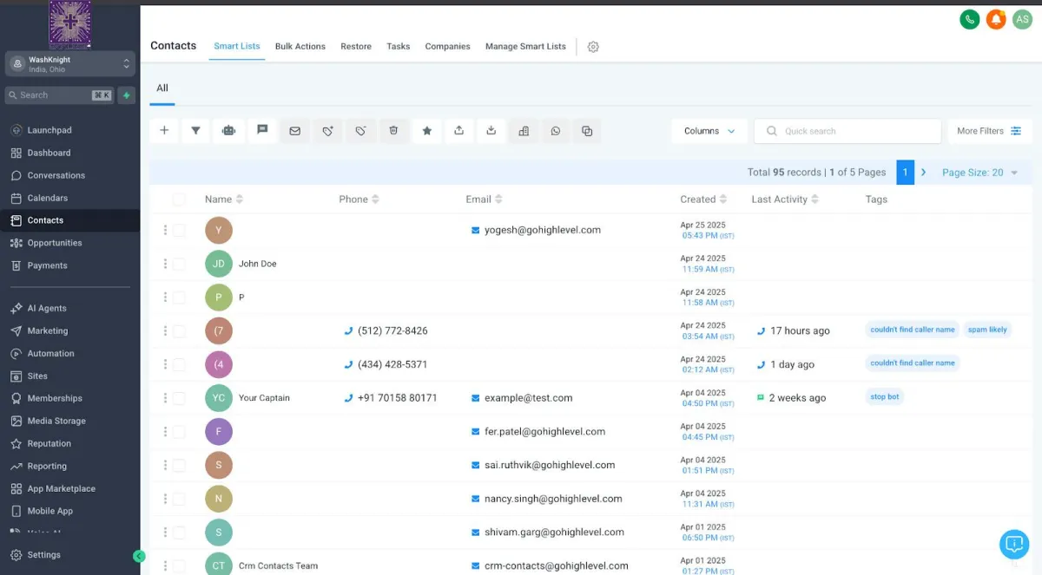Click the trash delete contacts icon
Screen dimensions: 1042x575
point(393,131)
